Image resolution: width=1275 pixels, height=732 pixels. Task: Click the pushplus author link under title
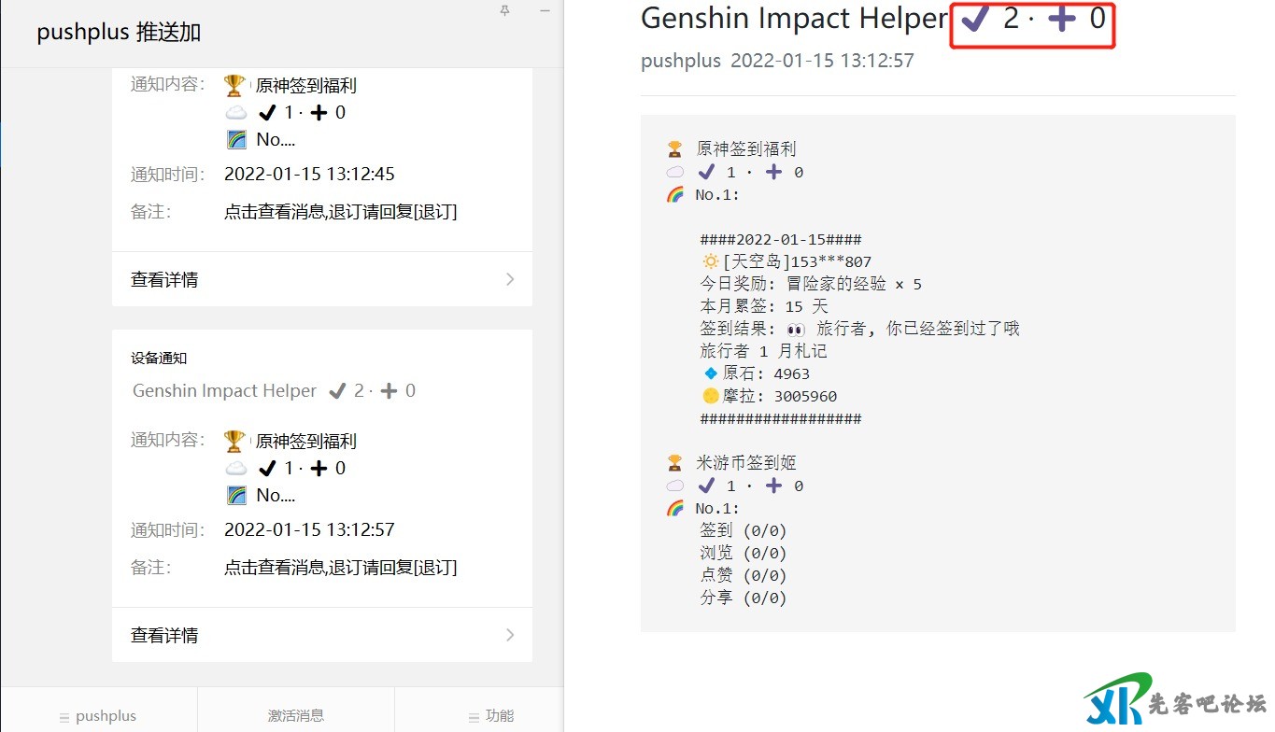(x=681, y=61)
